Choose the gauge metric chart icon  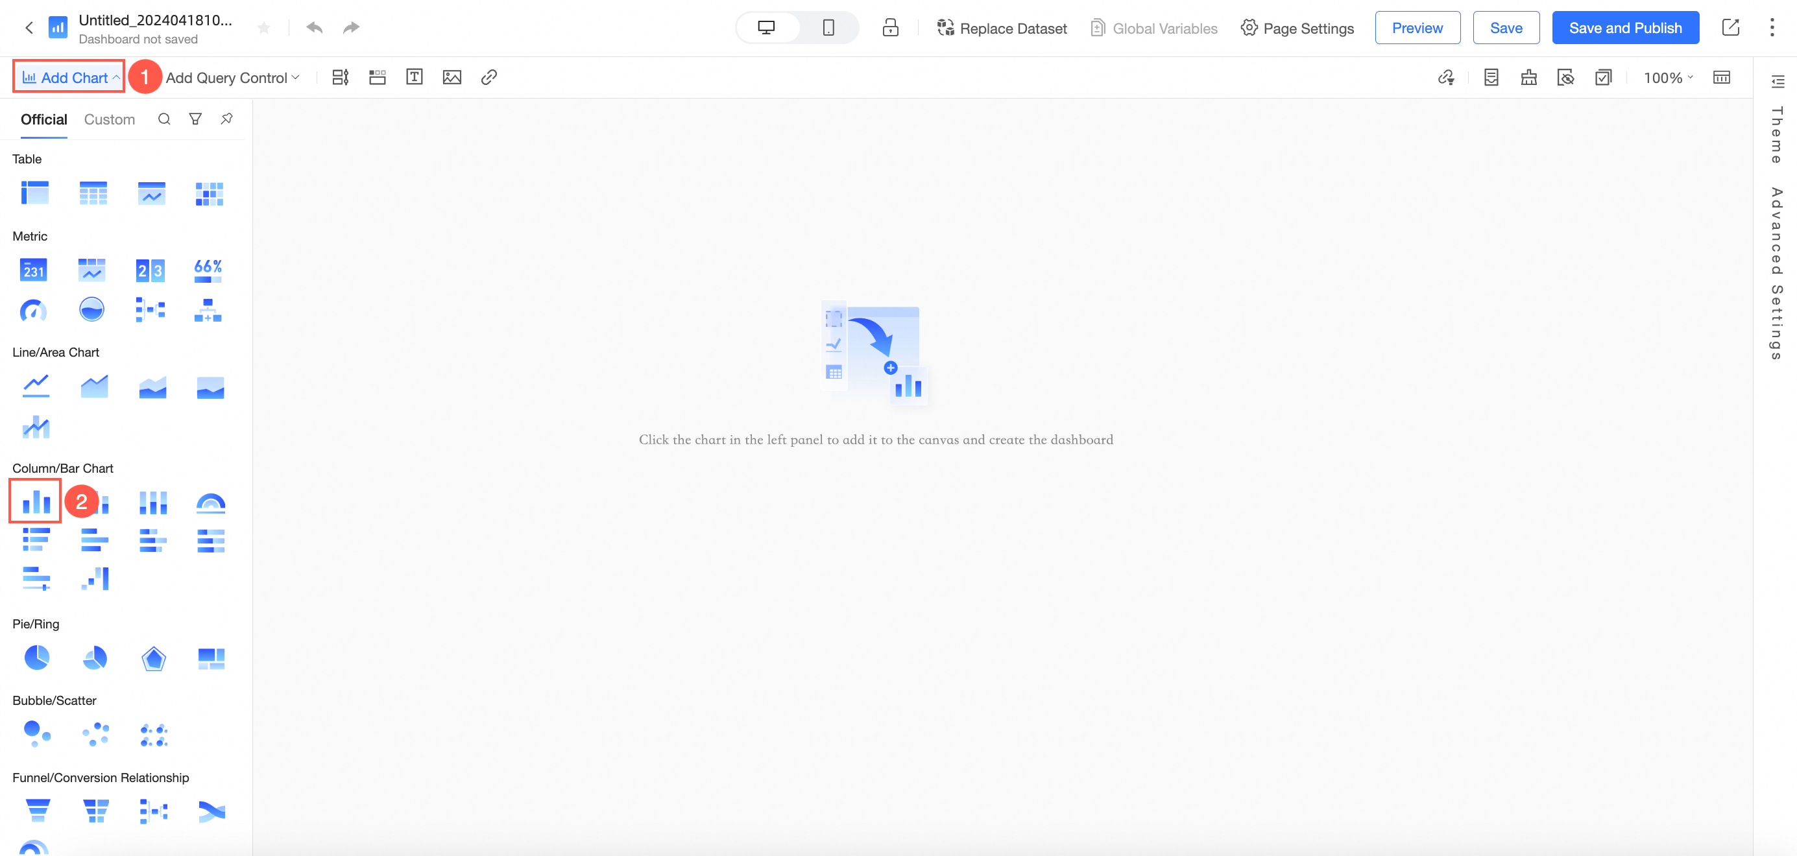[x=34, y=309]
